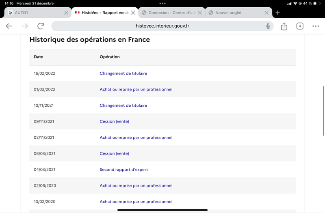The width and height of the screenshot is (325, 213).
Task: Open the 09/11/2021 Cession (vente) entry
Action: click(114, 121)
